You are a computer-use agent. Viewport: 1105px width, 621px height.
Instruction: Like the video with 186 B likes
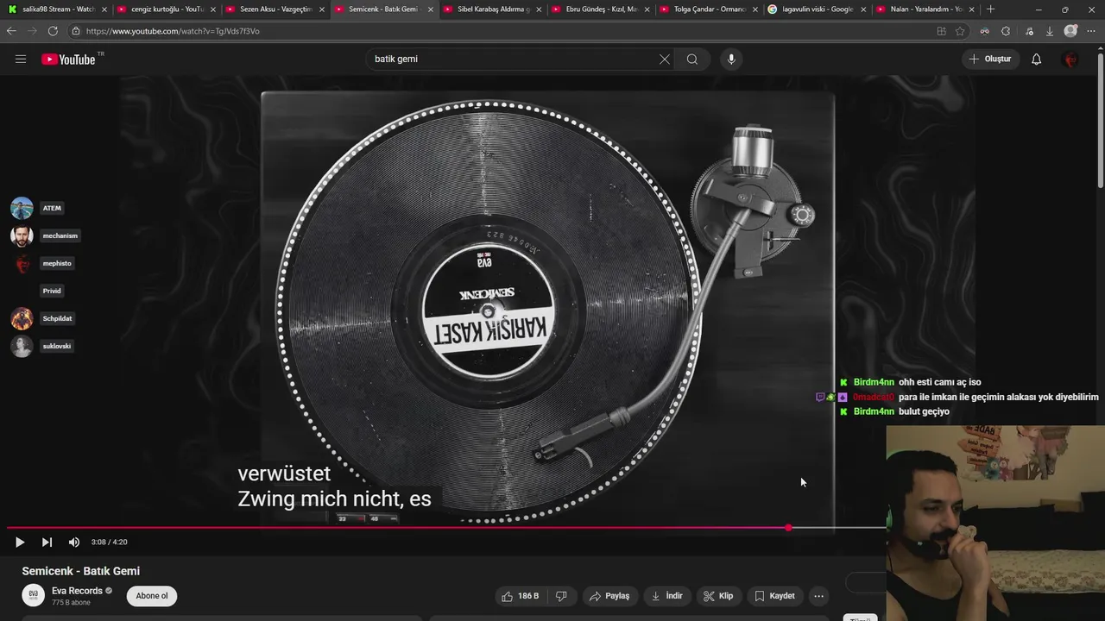coord(521,596)
